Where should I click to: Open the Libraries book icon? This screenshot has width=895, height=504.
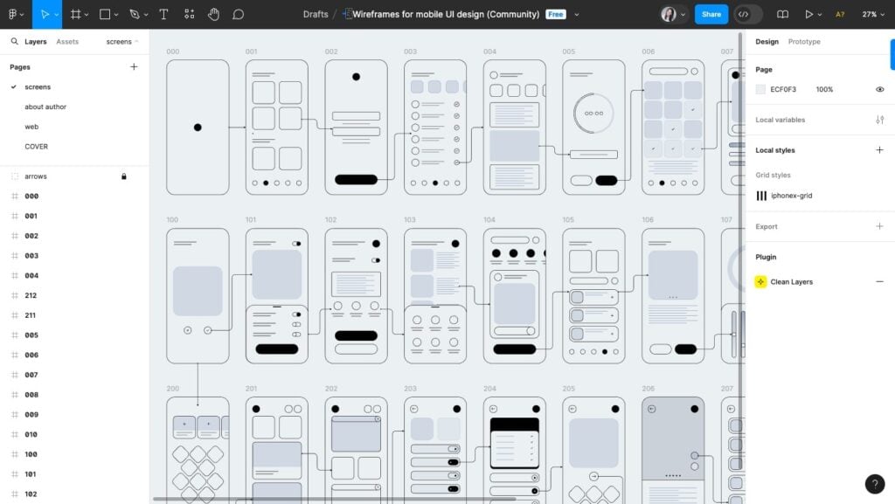(782, 14)
